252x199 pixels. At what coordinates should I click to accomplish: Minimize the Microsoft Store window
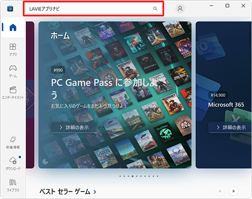(212, 6)
